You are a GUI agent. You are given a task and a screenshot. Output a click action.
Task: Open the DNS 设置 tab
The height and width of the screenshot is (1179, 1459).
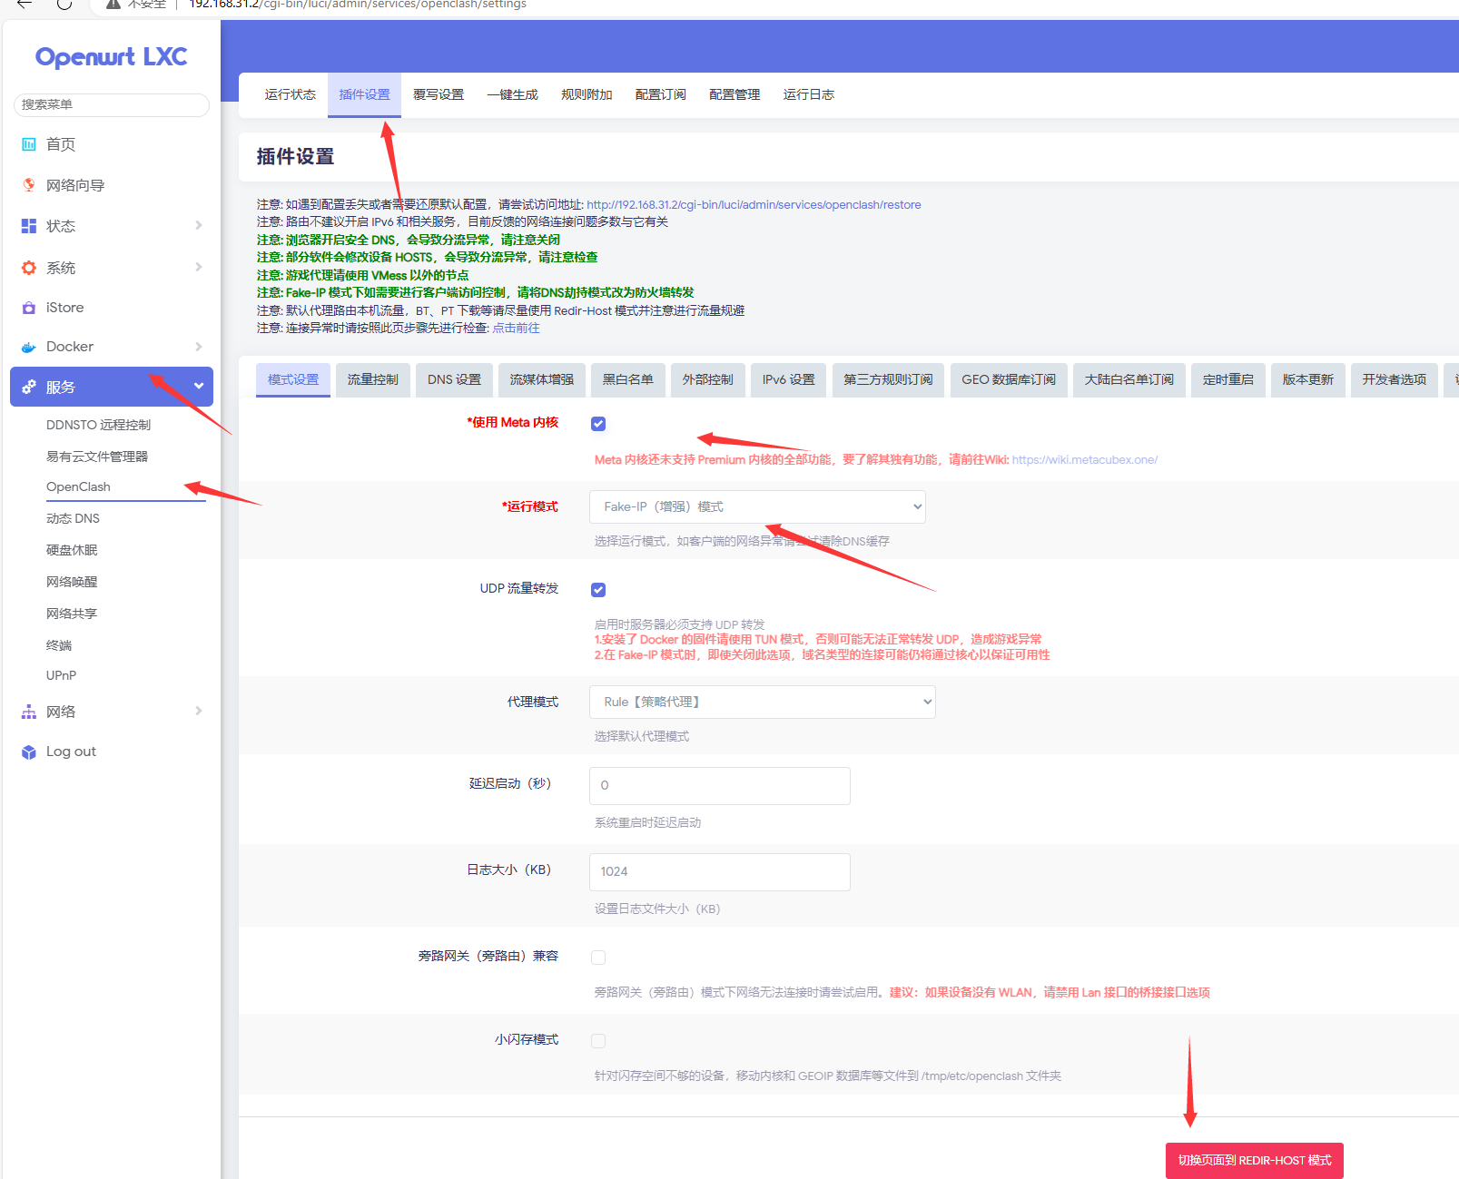454,379
